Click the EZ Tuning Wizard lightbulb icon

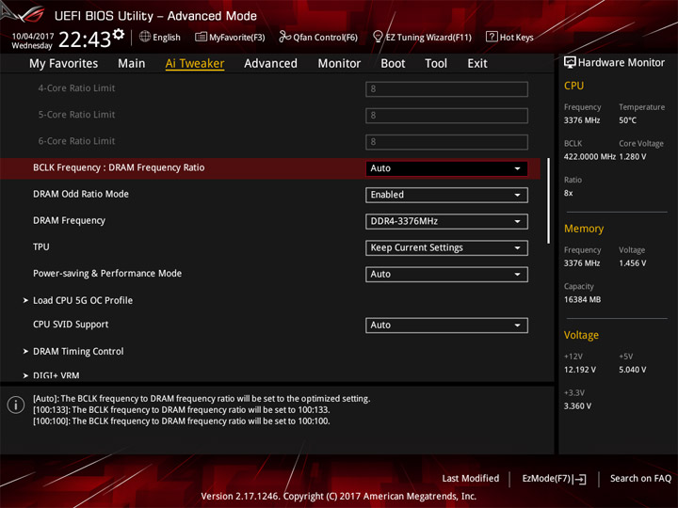(378, 37)
